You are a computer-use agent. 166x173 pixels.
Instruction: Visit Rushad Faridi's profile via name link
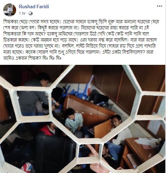[34, 6]
